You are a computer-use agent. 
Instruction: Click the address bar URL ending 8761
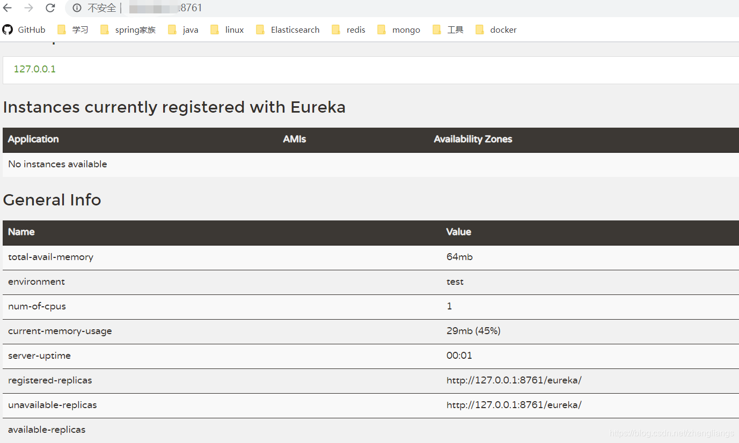pyautogui.click(x=165, y=8)
